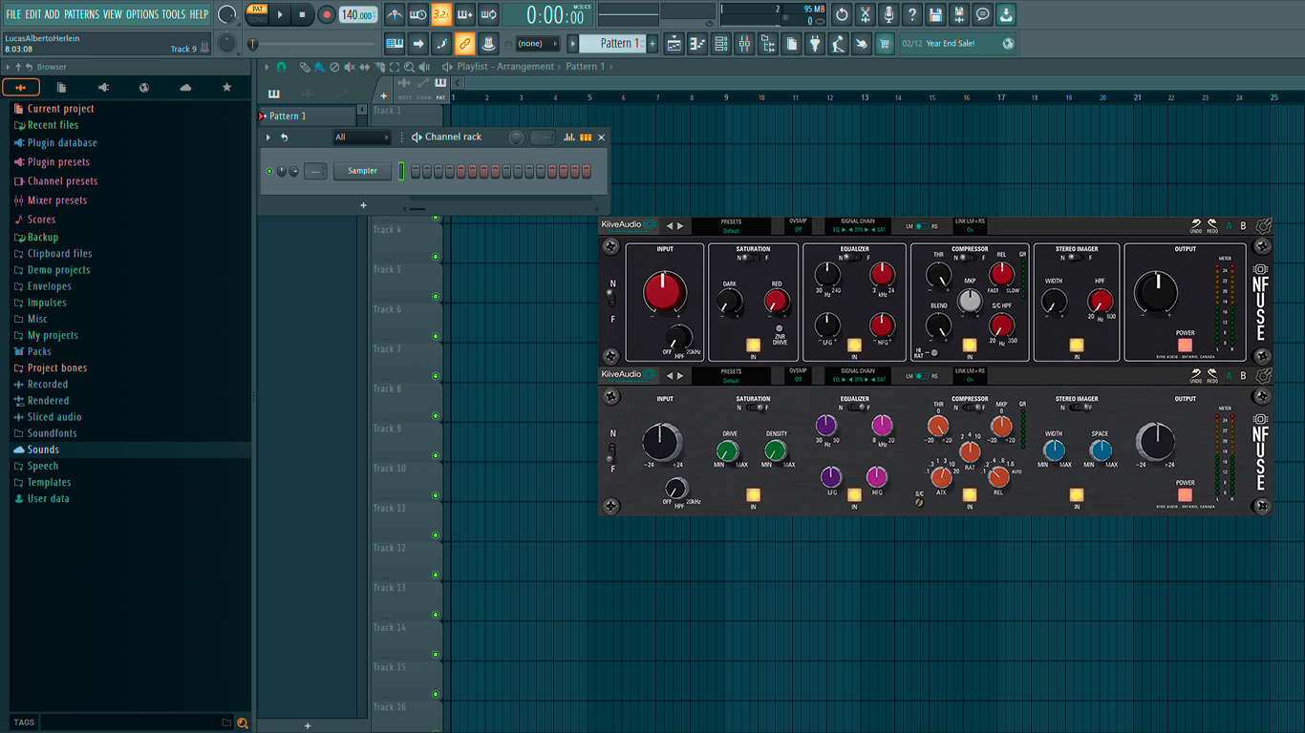Click the undo history circular arrow icon
This screenshot has width=1305, height=733.
842,15
